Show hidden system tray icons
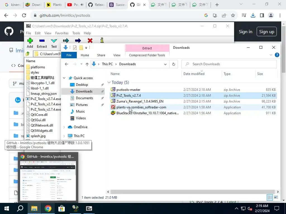The height and width of the screenshot is (214, 286). click(236, 208)
